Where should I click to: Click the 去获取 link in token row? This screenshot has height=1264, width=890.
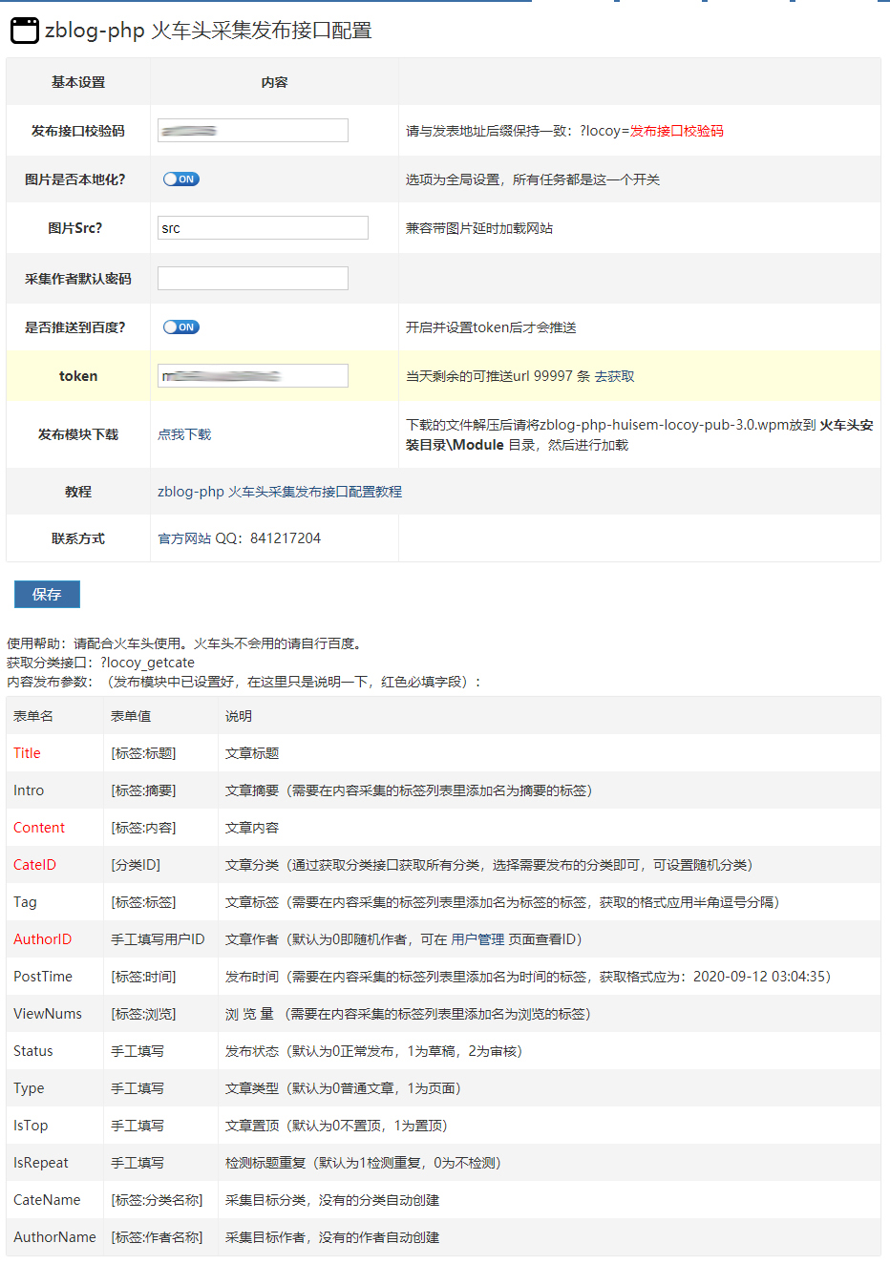(x=615, y=376)
